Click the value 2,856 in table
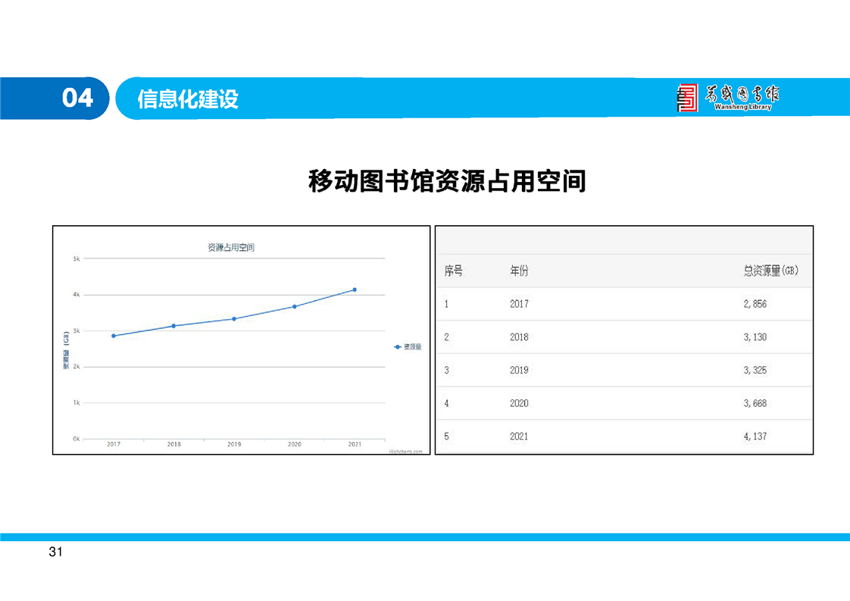The width and height of the screenshot is (850, 601). click(x=755, y=304)
